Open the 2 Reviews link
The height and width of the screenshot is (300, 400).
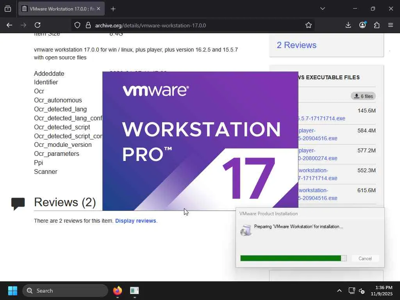tap(296, 45)
